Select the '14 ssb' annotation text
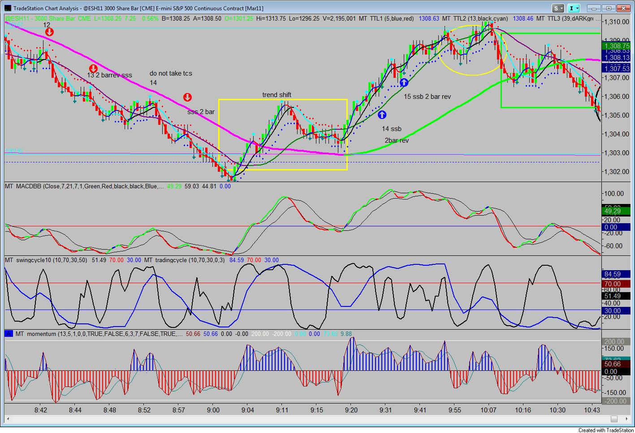This screenshot has width=635, height=433. coord(392,129)
